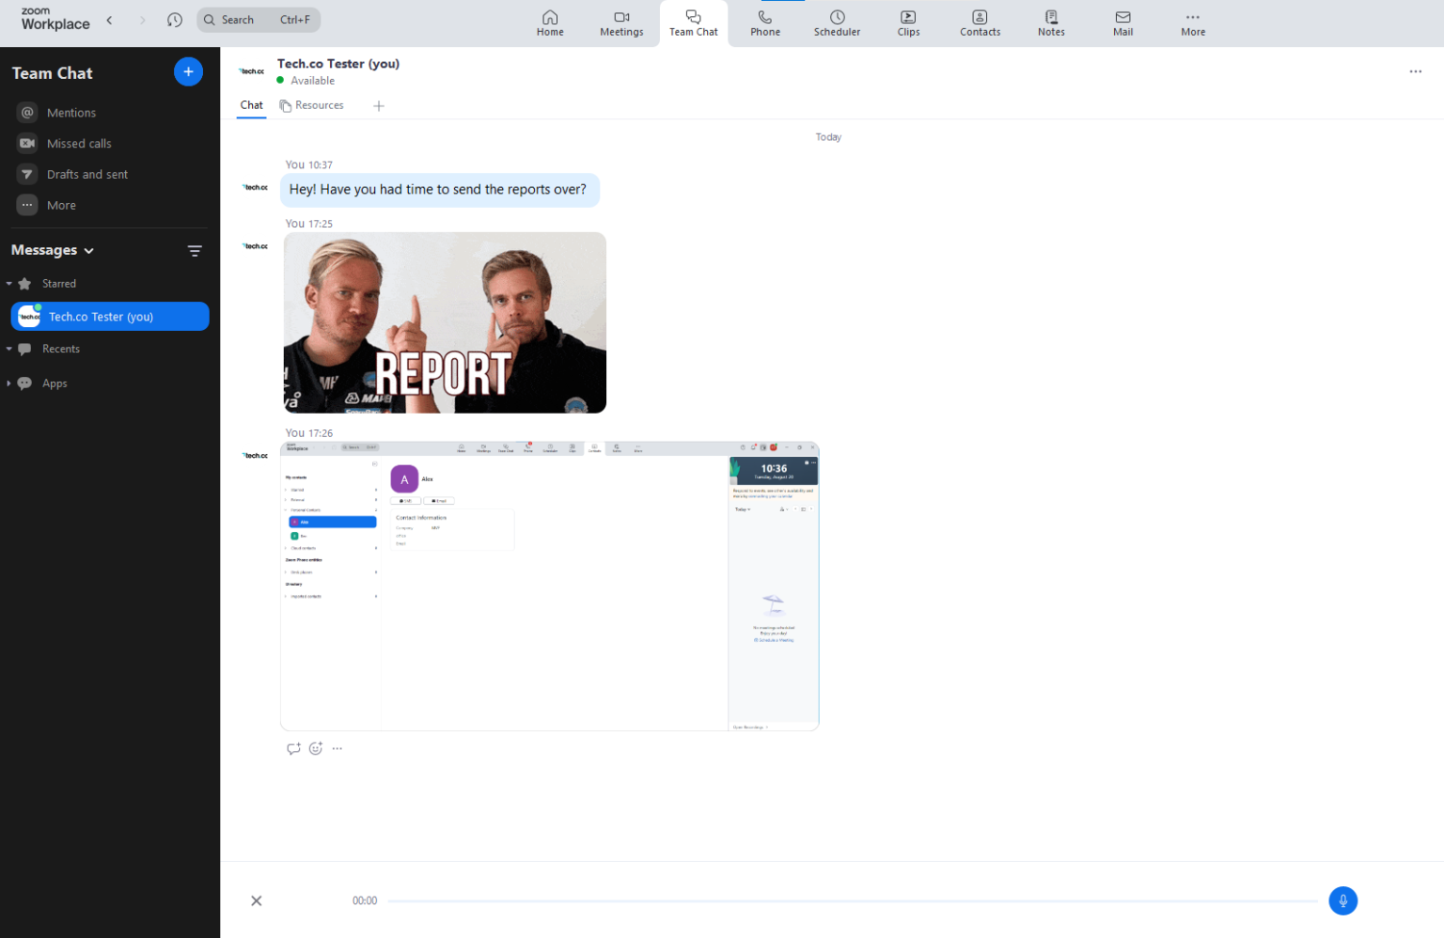The width and height of the screenshot is (1444, 938).
Task: Click the blue microphone record button
Action: (1342, 900)
